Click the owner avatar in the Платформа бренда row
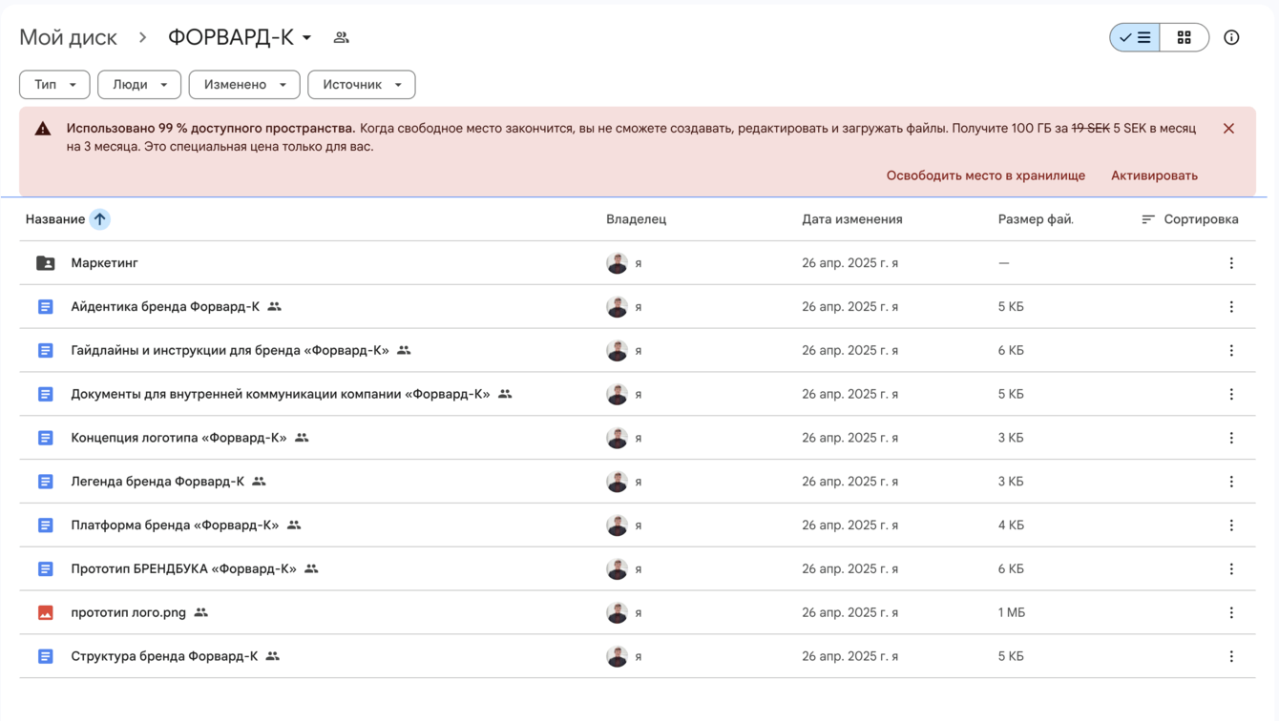Image resolution: width=1279 pixels, height=721 pixels. tap(617, 525)
